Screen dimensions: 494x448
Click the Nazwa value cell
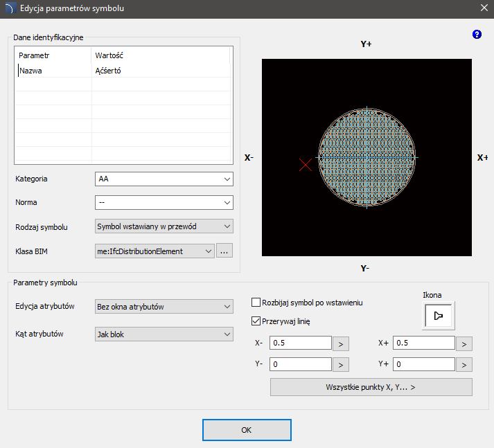(162, 70)
